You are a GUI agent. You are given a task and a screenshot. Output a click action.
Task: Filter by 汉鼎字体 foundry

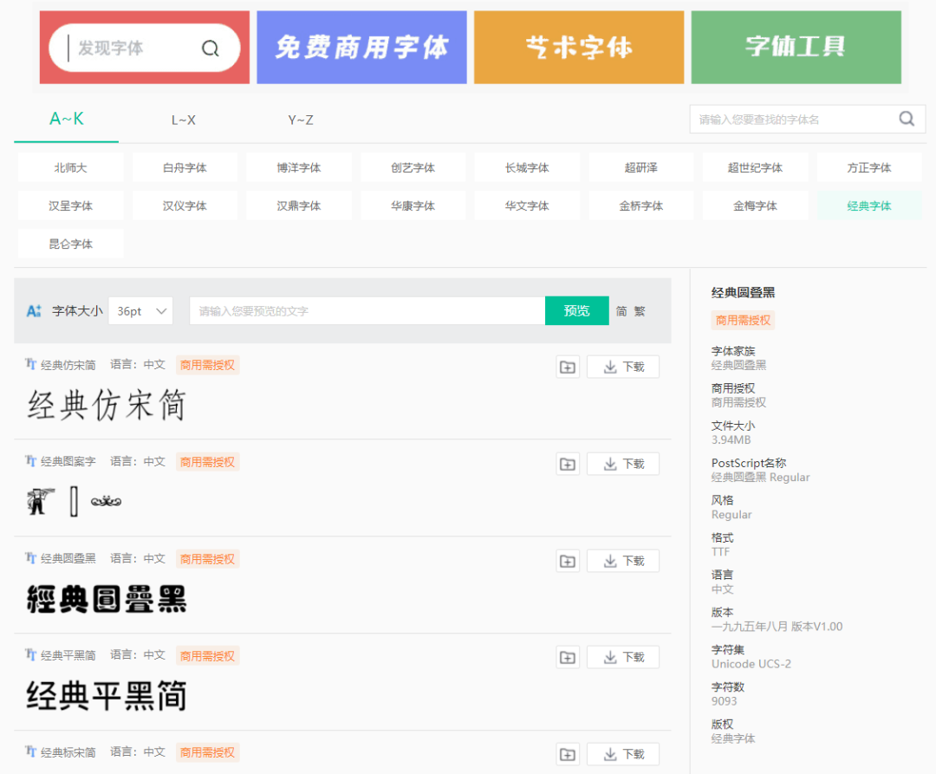point(299,206)
